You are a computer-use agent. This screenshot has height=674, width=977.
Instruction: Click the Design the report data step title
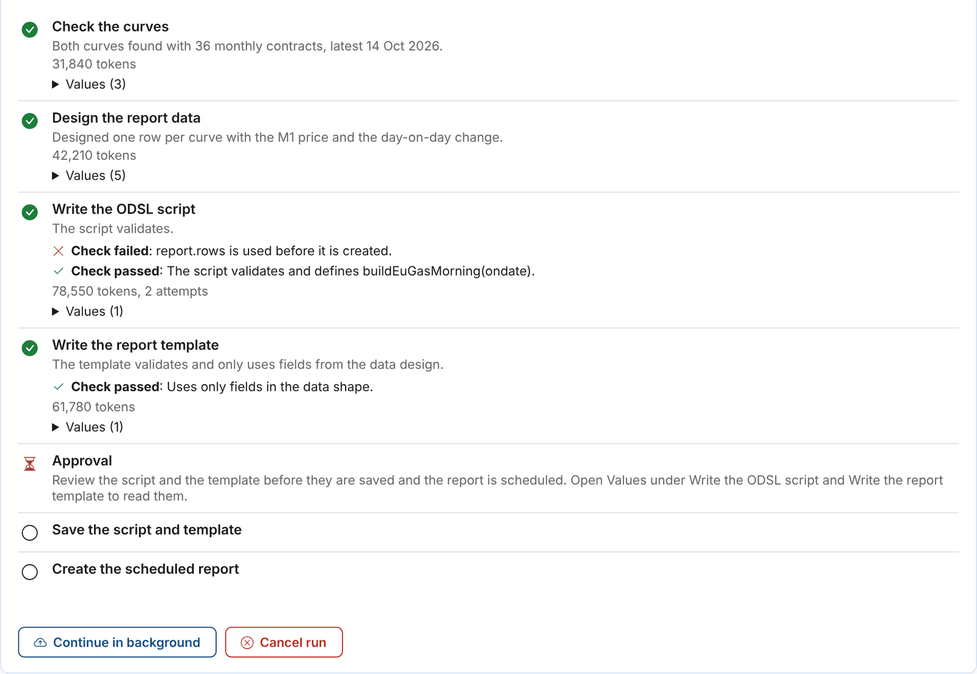click(126, 118)
